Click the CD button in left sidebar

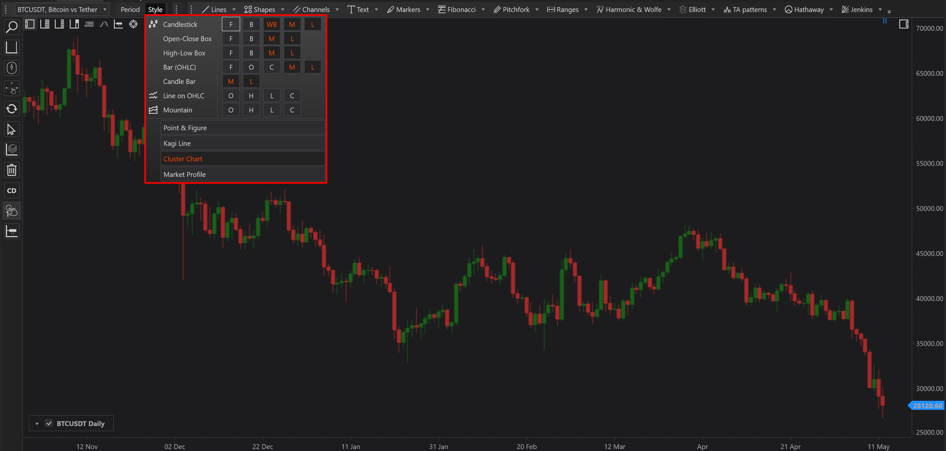tap(11, 190)
